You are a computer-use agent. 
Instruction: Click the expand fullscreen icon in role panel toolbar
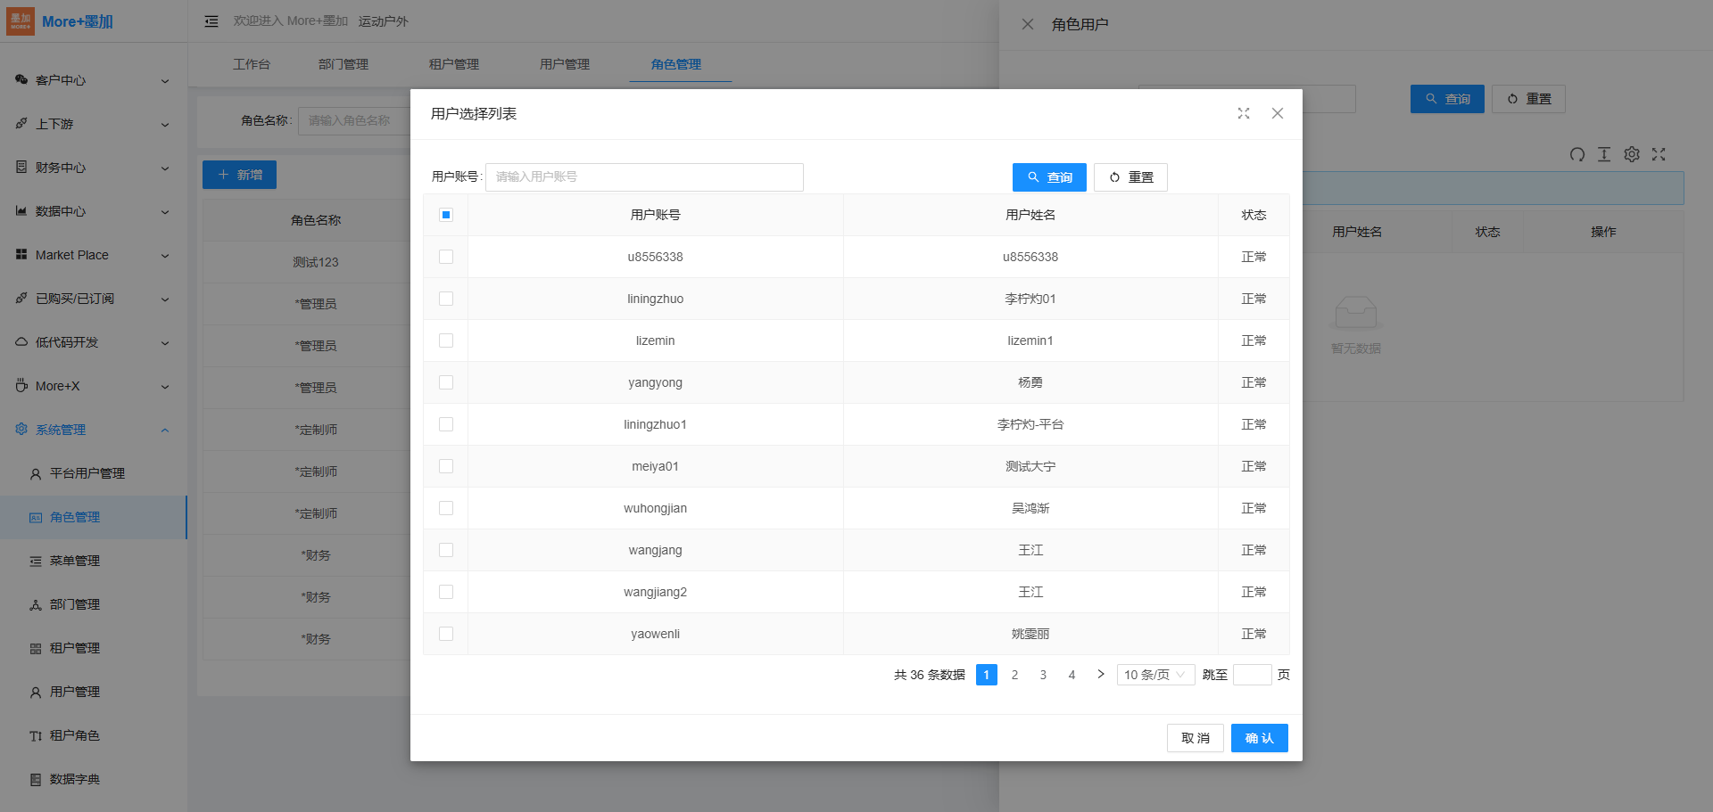1659,154
